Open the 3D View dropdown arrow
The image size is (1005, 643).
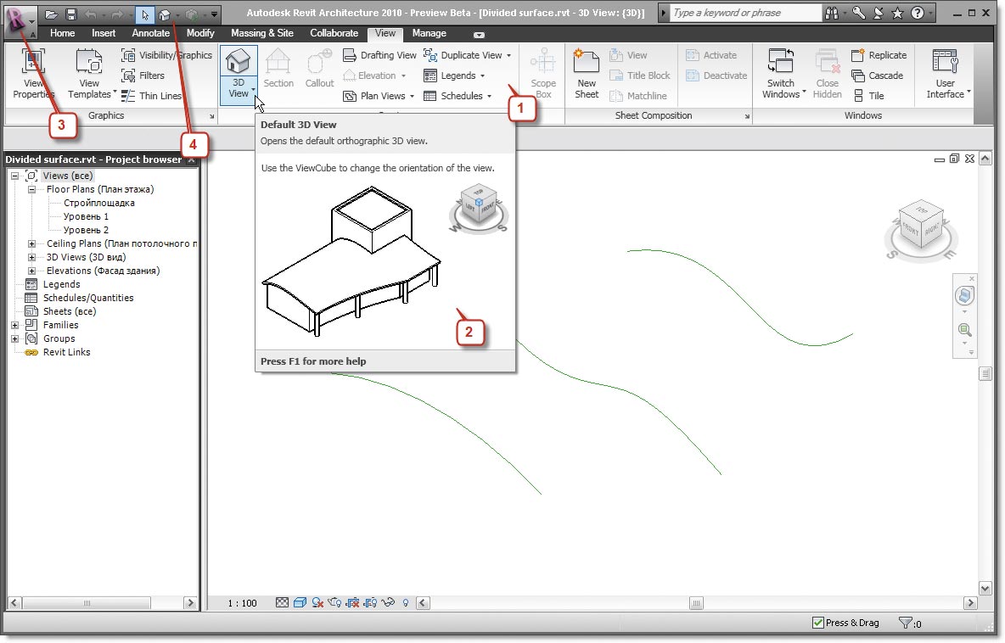(x=254, y=89)
